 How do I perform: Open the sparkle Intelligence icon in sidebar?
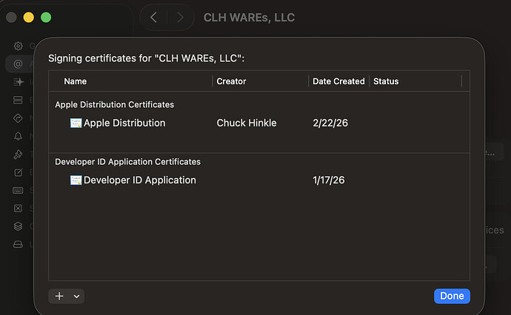pyautogui.click(x=19, y=81)
